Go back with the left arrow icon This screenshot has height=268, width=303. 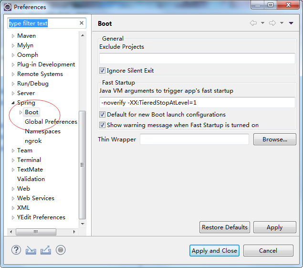[253, 23]
